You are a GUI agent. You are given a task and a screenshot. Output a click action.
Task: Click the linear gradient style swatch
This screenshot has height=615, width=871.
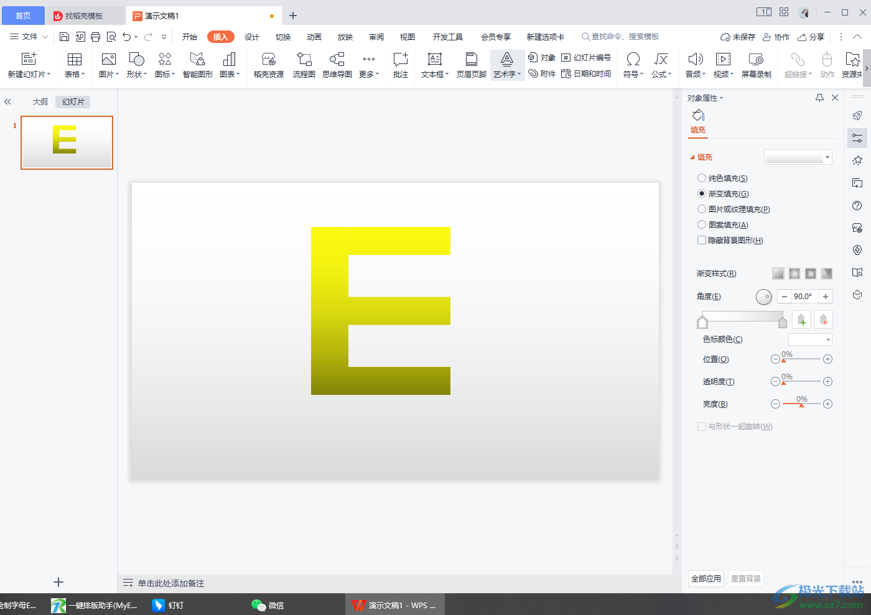click(778, 274)
